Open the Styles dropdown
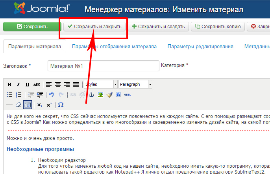The image size is (270, 174). click(100, 84)
